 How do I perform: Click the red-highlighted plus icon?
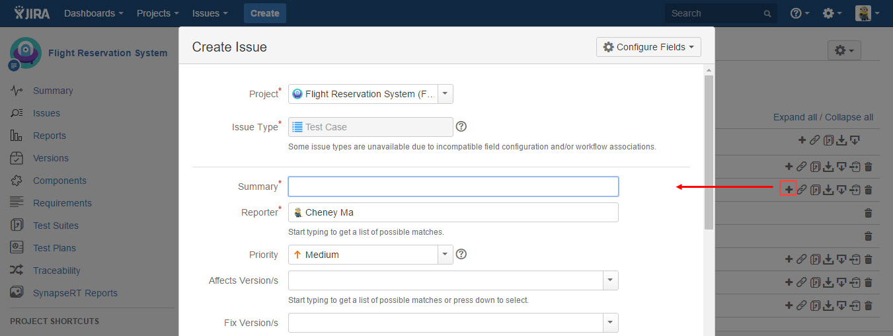788,189
